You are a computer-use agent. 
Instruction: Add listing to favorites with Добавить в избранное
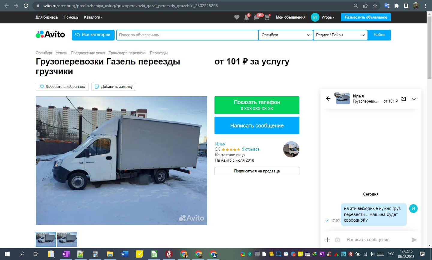[x=62, y=87]
